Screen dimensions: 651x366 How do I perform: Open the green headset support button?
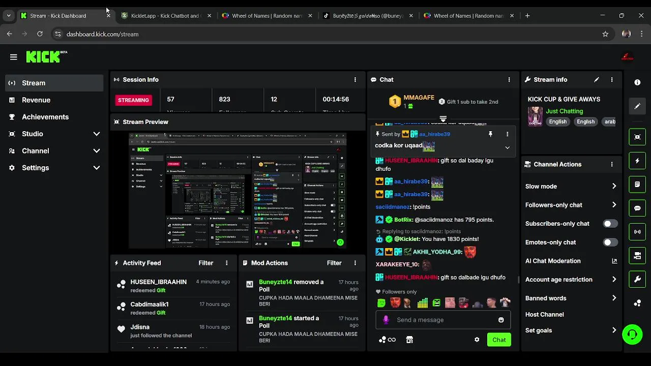point(632,334)
